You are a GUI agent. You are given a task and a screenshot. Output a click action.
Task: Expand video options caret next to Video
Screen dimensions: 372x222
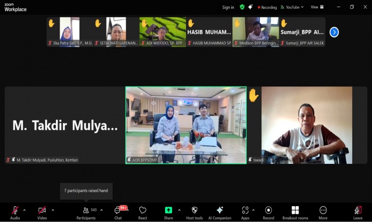tap(52, 210)
